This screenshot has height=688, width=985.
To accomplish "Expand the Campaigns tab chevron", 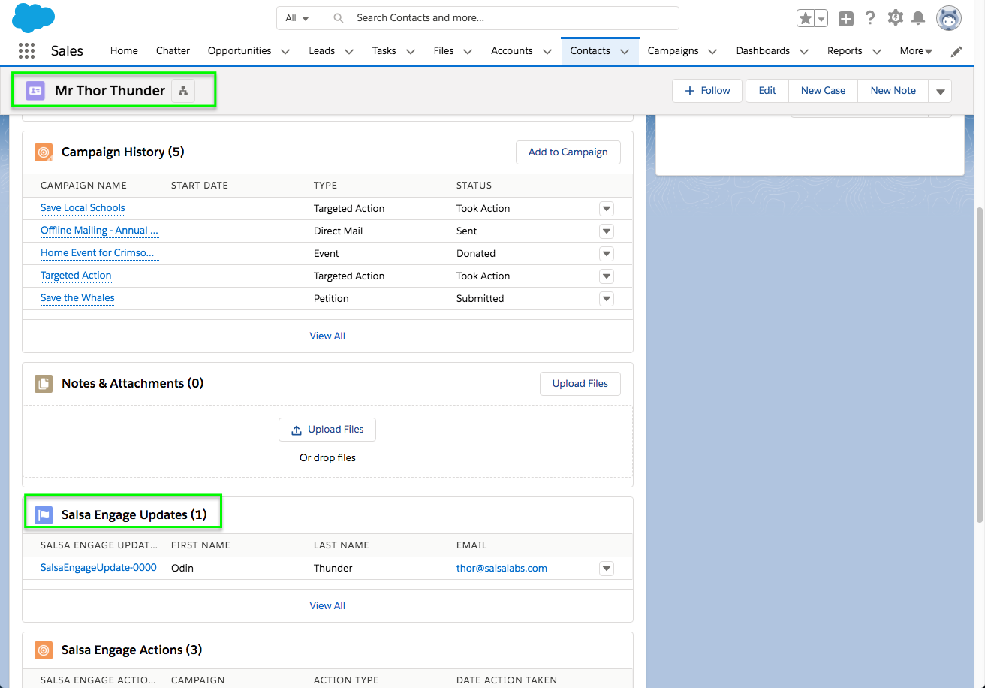I will click(712, 51).
